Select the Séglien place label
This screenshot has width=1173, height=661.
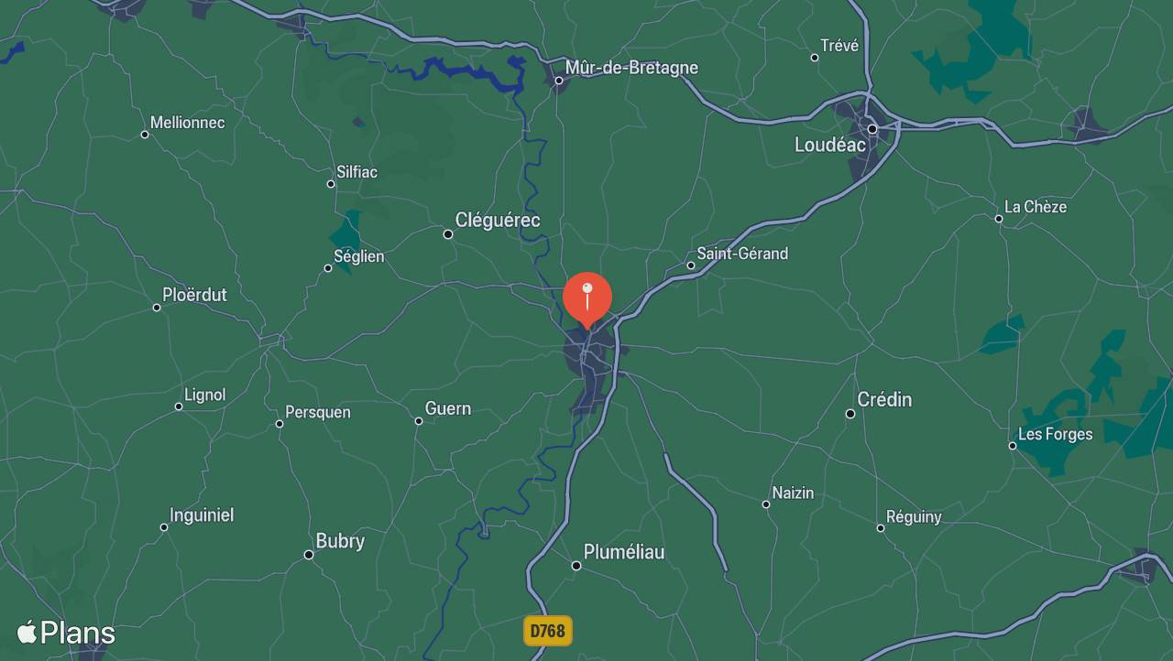pos(358,256)
